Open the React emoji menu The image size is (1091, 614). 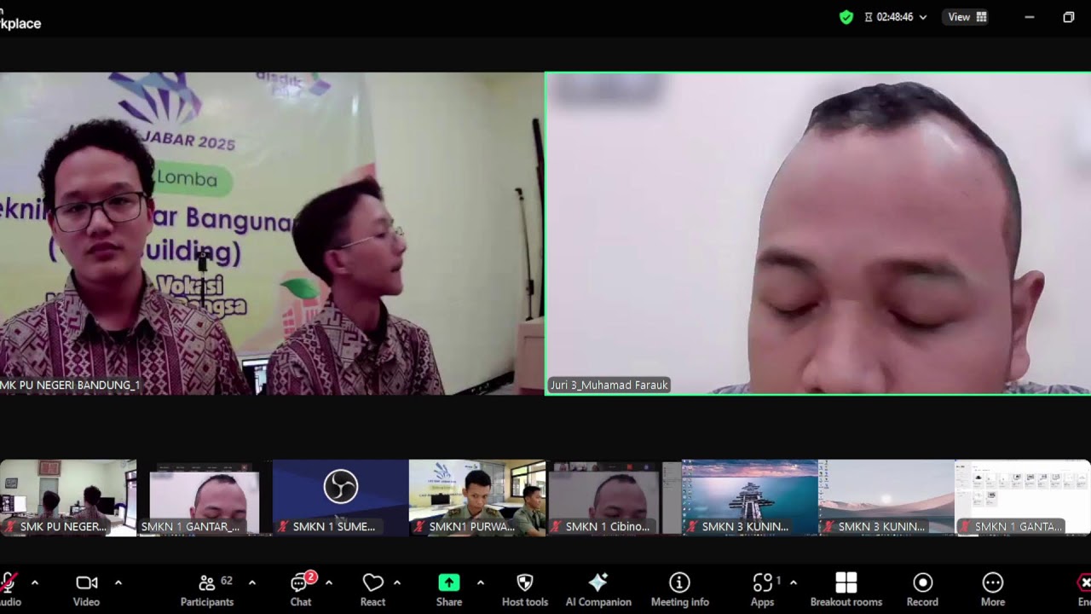[x=372, y=589]
